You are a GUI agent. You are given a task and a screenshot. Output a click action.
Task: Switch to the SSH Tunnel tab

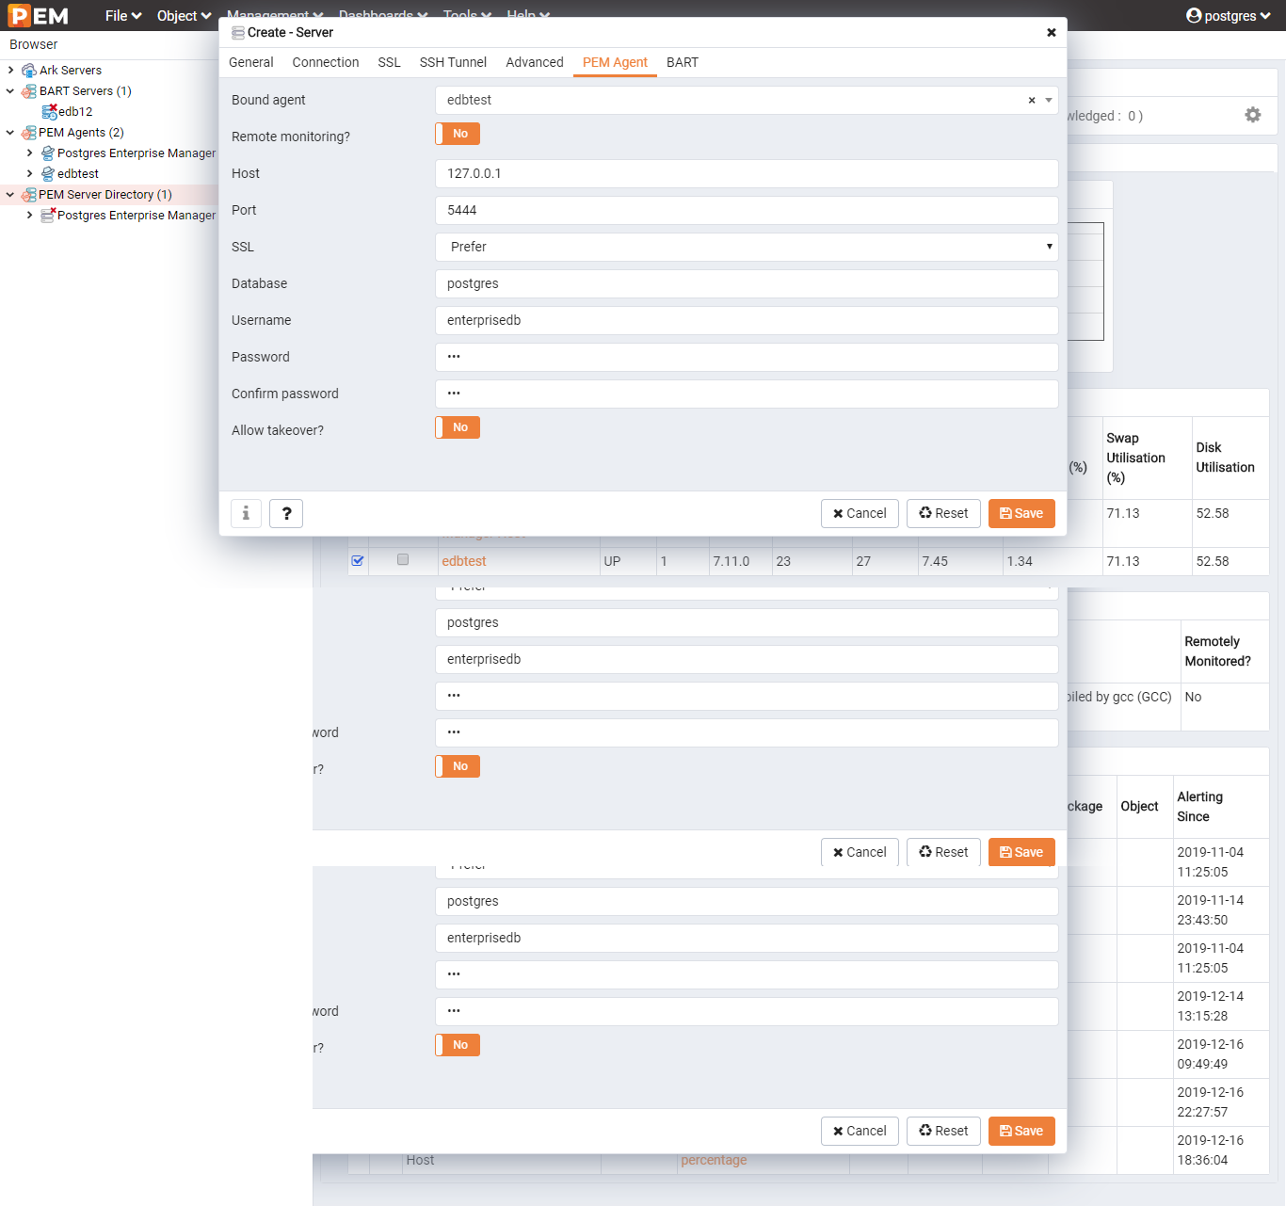pos(453,62)
